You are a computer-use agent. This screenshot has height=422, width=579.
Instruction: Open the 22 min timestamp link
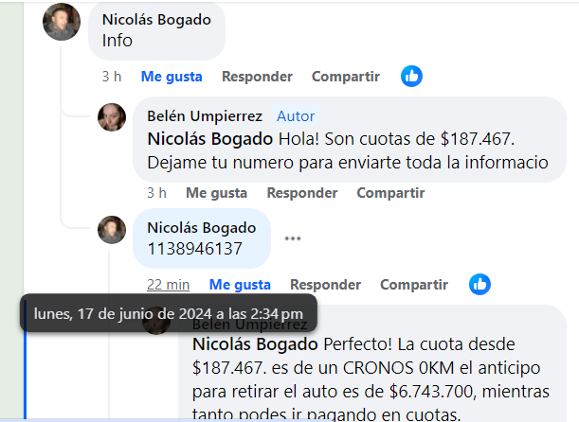tap(169, 285)
